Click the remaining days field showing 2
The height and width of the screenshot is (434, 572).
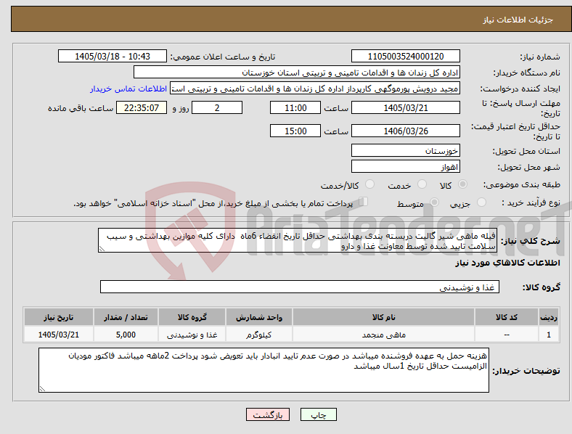(217, 107)
